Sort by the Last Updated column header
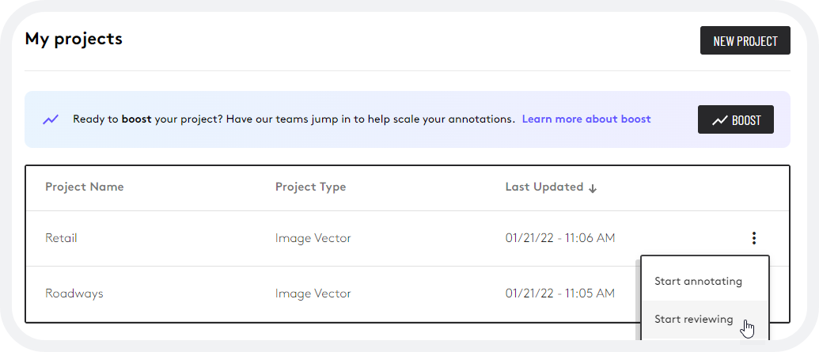This screenshot has height=352, width=819. pyautogui.click(x=544, y=187)
